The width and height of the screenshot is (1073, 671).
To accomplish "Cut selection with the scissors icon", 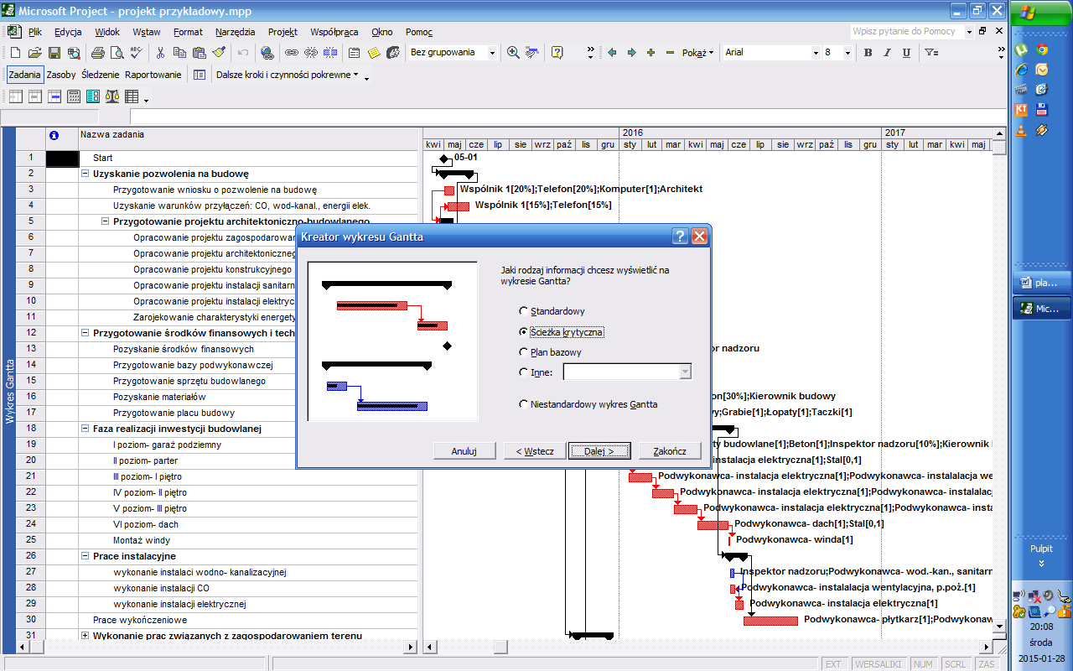I will click(x=161, y=53).
